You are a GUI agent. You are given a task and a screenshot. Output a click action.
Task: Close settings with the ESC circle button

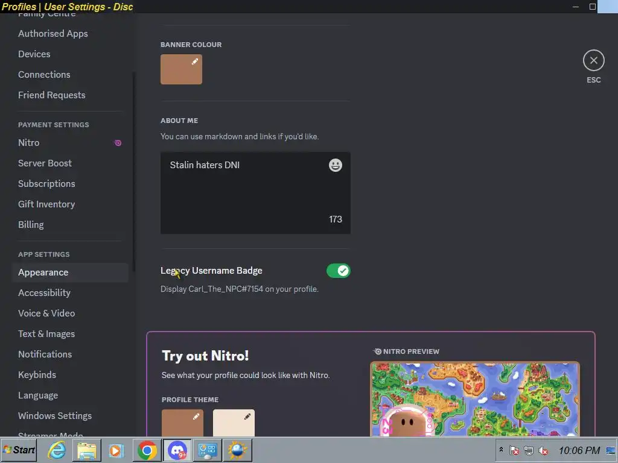[594, 60]
